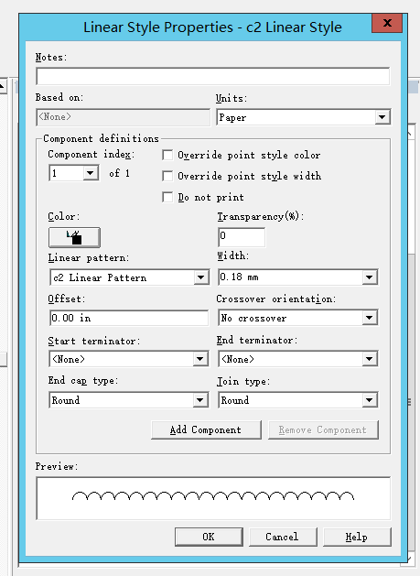Expand the Start terminator dropdown

(x=129, y=359)
